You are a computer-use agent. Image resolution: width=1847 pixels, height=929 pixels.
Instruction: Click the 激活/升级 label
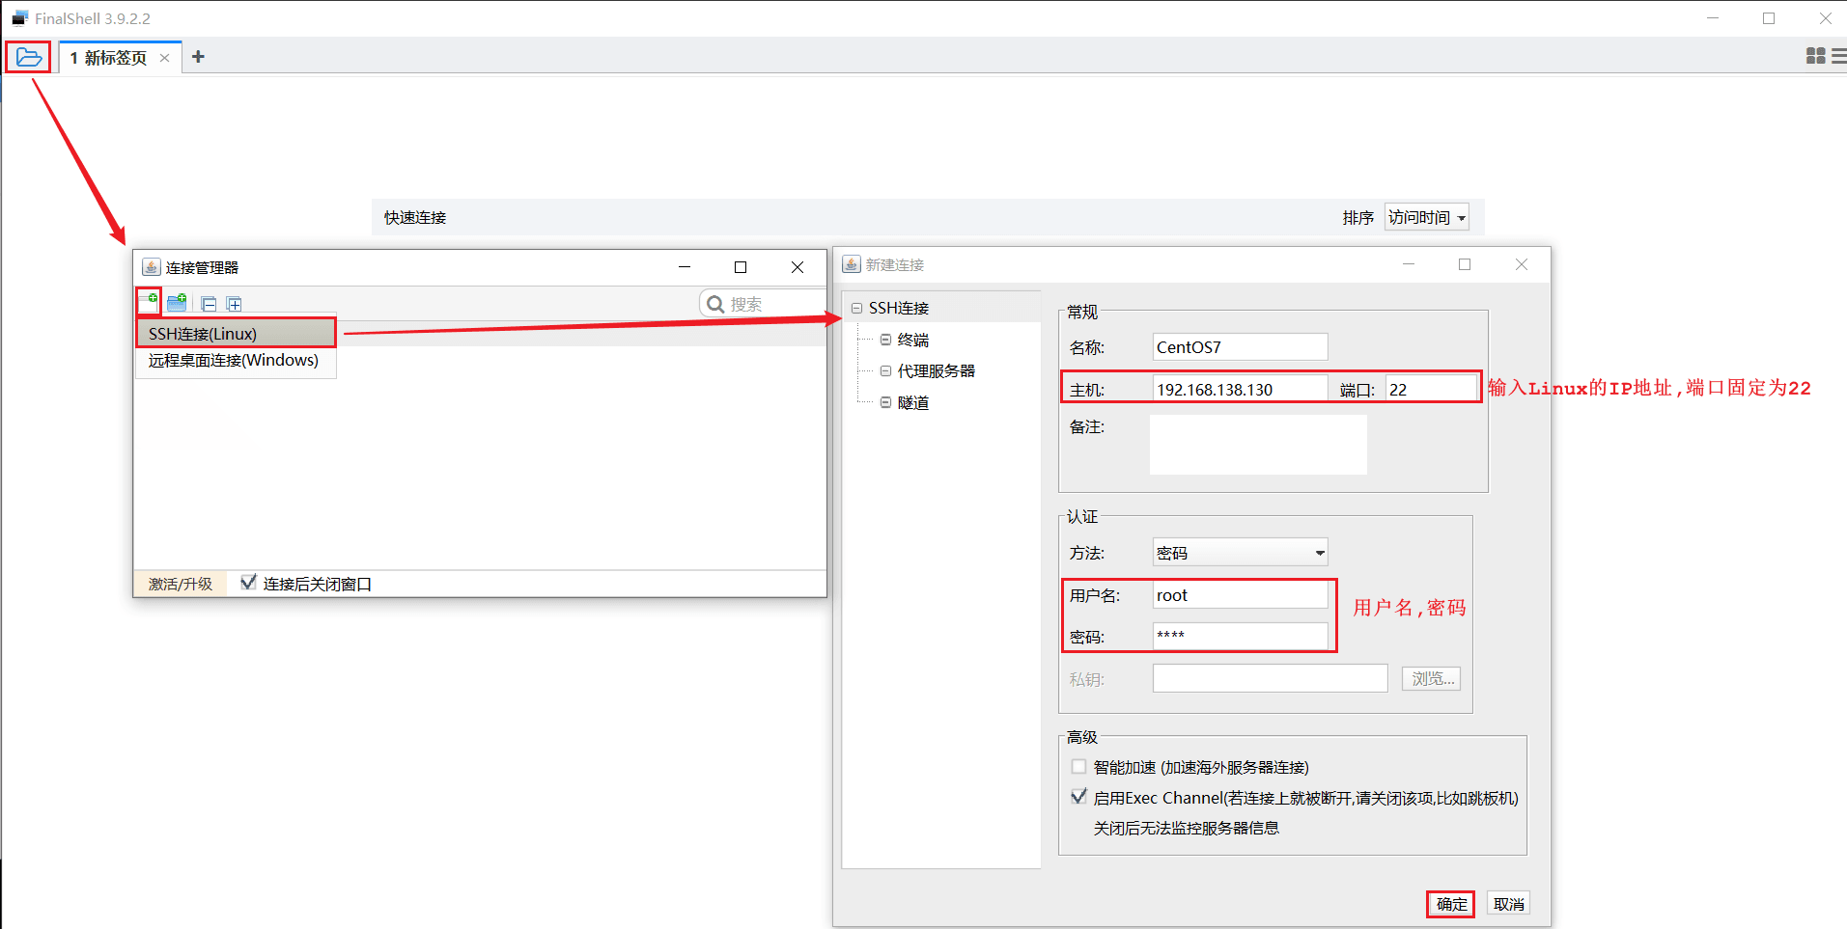point(180,583)
